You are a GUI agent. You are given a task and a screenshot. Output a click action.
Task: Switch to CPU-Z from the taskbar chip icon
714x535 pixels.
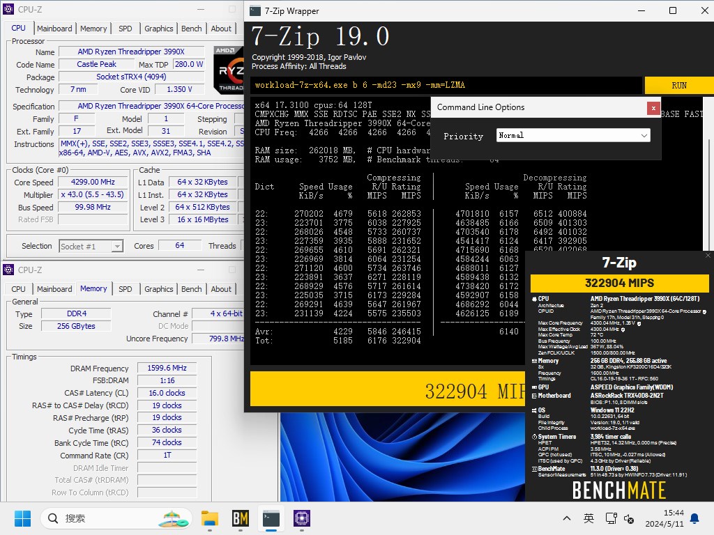[x=301, y=518]
